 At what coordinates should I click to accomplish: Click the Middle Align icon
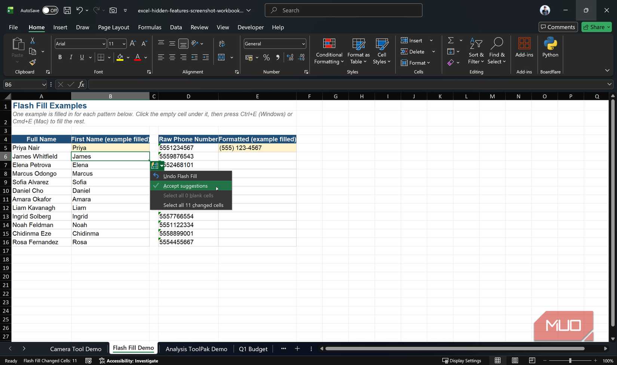point(172,44)
